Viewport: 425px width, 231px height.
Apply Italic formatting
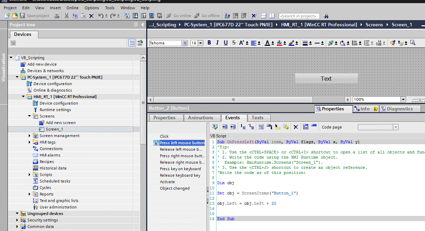point(217,43)
